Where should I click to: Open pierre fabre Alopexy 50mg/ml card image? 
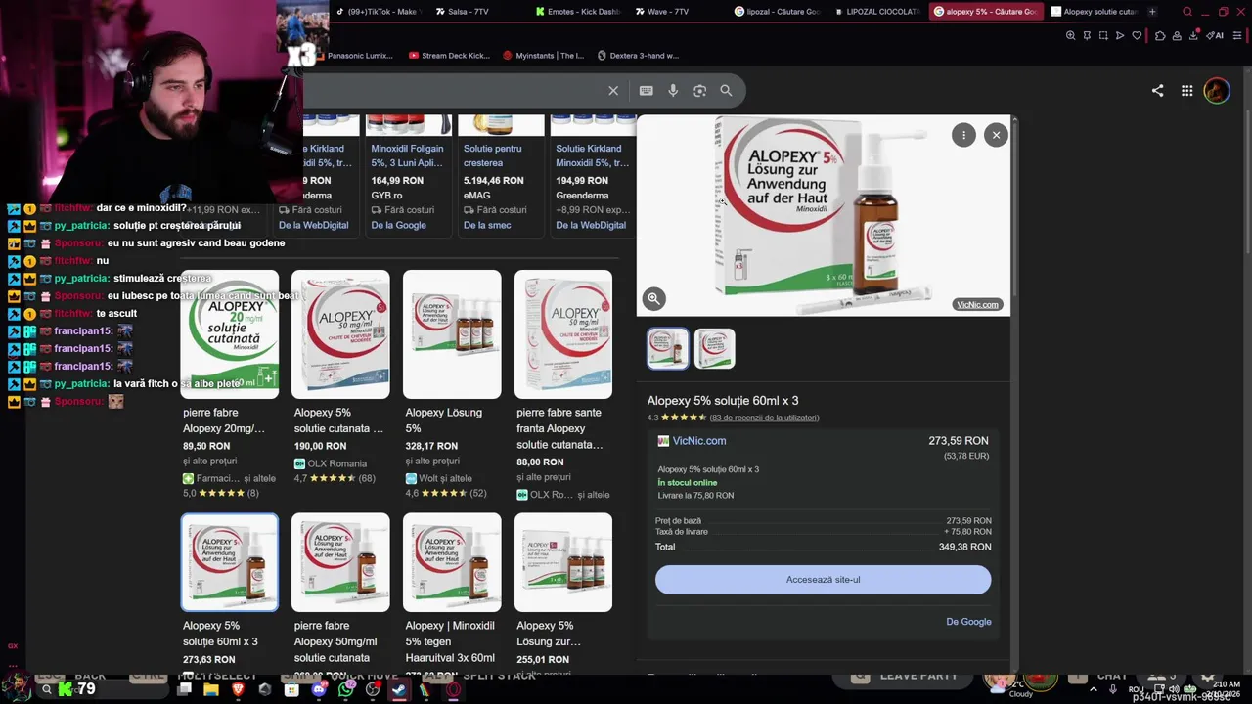pos(340,562)
